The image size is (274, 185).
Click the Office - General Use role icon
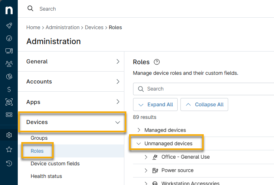pyautogui.click(x=155, y=157)
